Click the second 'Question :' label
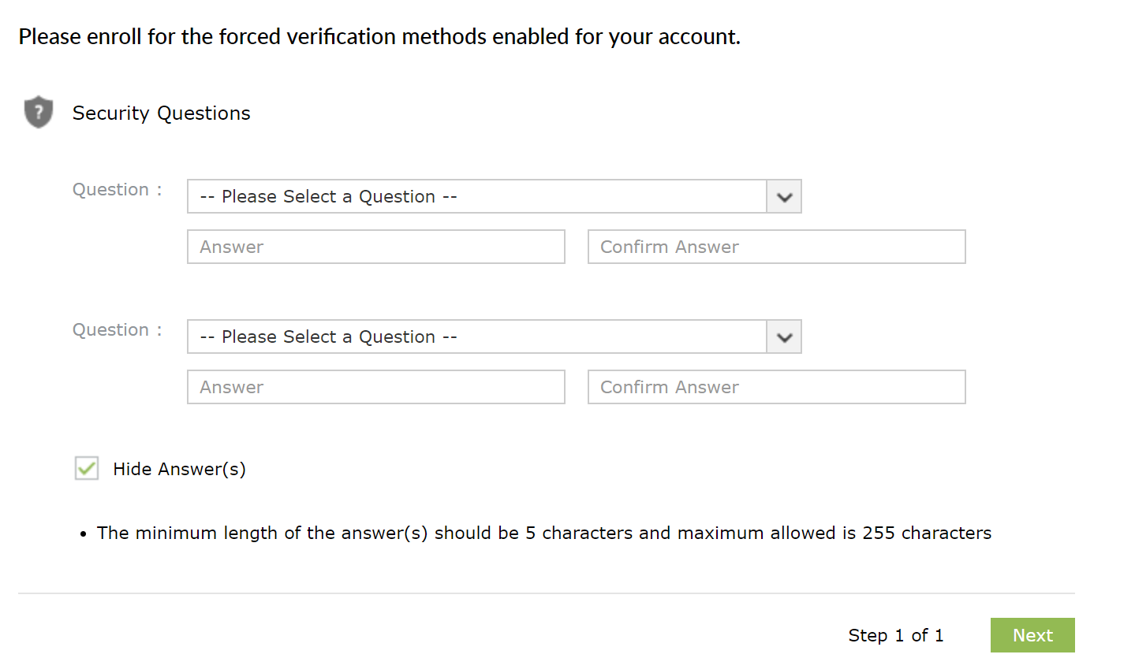Image resolution: width=1135 pixels, height=658 pixels. [117, 330]
